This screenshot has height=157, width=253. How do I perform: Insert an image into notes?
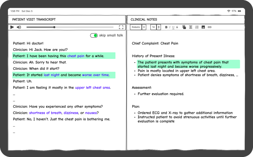(x=203, y=27)
